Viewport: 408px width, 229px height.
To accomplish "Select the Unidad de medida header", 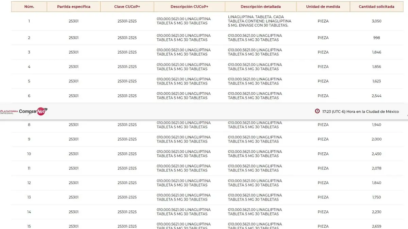I will 323,7.
